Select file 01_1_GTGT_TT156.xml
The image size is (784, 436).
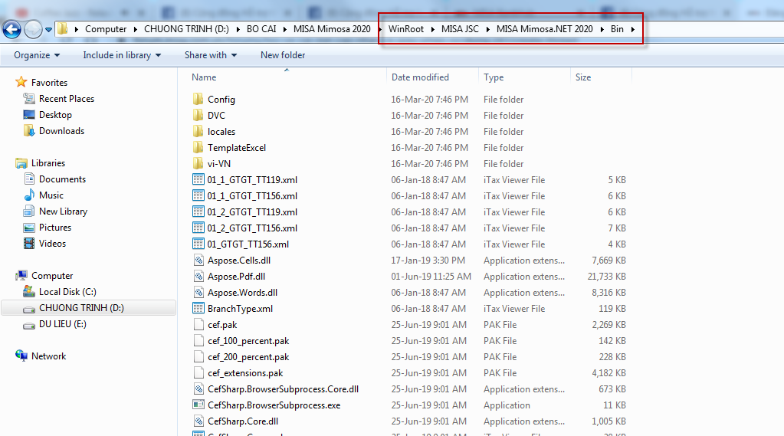pyautogui.click(x=252, y=196)
